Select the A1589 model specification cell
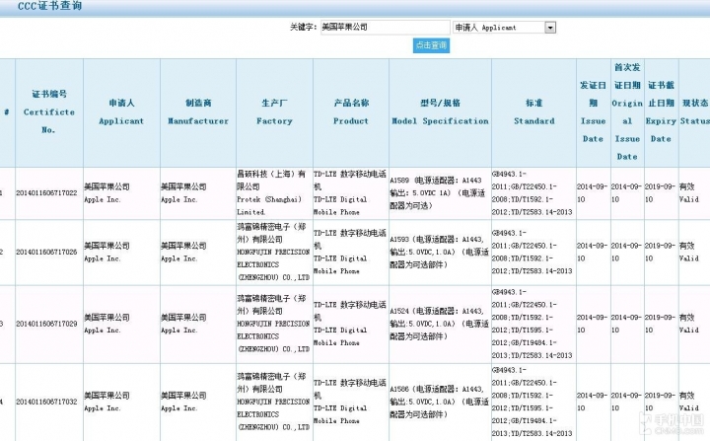This screenshot has height=441, width=710. pyautogui.click(x=440, y=193)
